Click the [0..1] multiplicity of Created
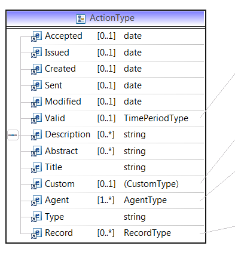The width and height of the screenshot is (235, 255). tap(106, 69)
